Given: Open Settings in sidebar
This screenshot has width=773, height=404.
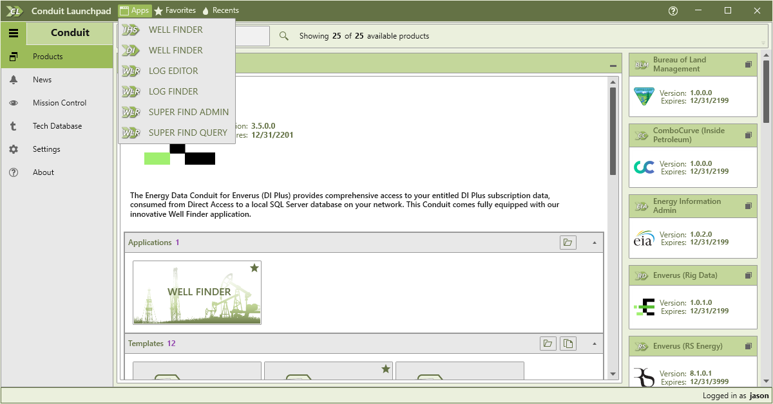Looking at the screenshot, I should point(57,149).
